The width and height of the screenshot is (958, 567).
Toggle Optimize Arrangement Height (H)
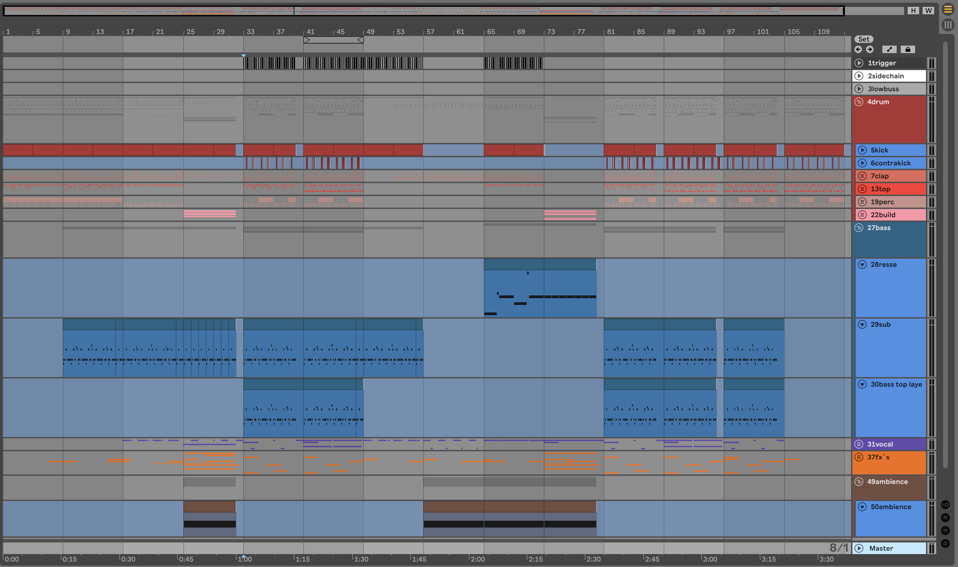pyautogui.click(x=913, y=11)
